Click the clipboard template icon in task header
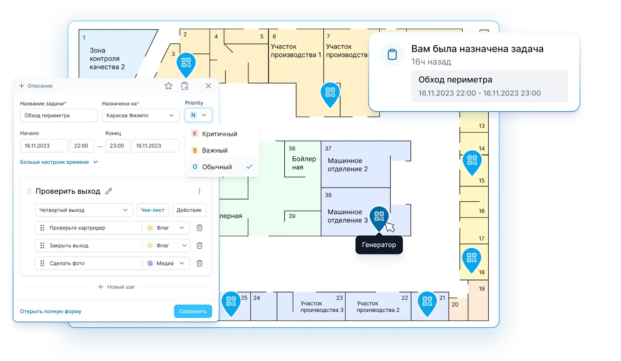 185,86
